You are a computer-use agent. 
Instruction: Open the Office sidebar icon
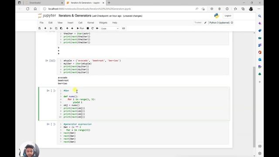pos(260,52)
